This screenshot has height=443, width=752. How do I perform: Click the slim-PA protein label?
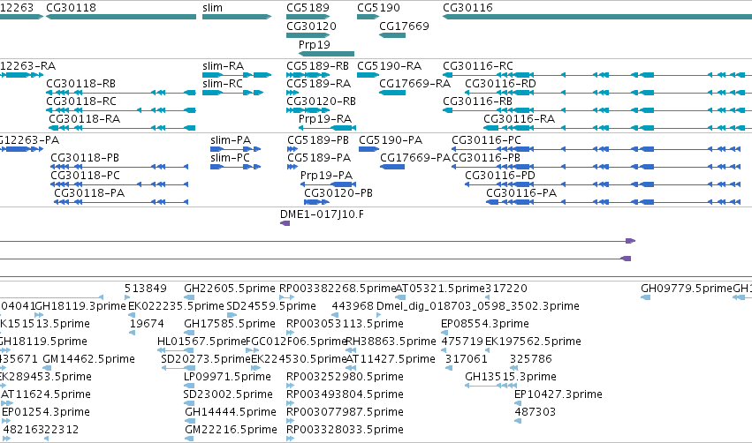click(231, 139)
